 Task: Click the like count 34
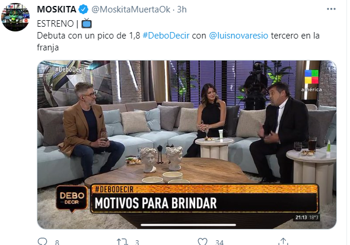219,243
